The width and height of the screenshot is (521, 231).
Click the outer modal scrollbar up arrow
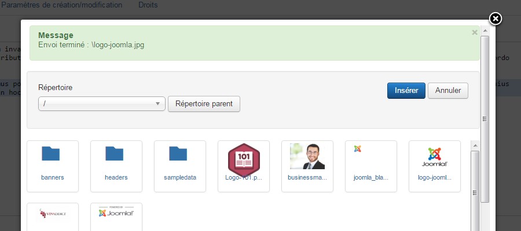click(485, 31)
